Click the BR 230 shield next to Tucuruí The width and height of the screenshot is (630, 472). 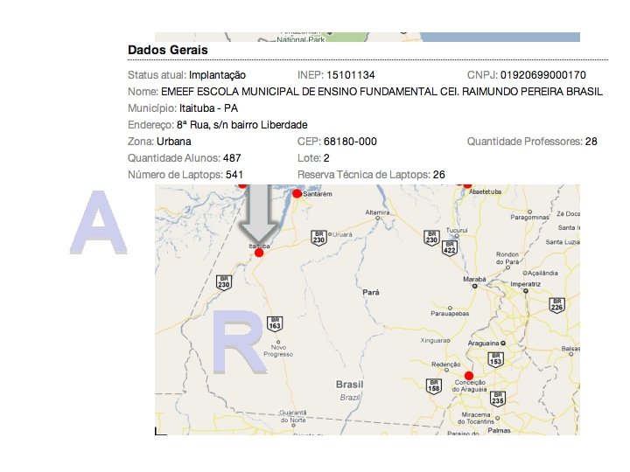tap(431, 238)
